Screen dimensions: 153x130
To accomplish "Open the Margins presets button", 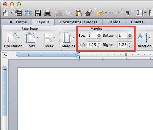I will tap(68, 40).
